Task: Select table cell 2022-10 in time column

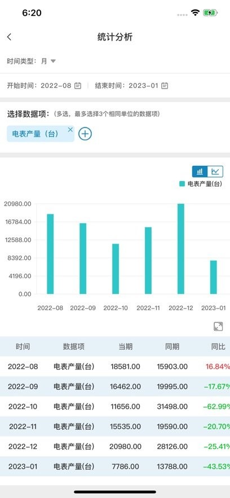Action: click(x=23, y=407)
